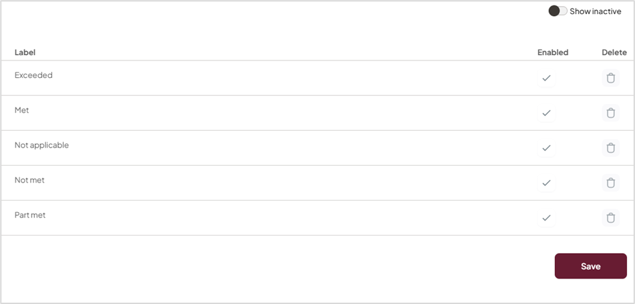Toggle the Show inactive switch
The height and width of the screenshot is (304, 635).
click(x=558, y=11)
